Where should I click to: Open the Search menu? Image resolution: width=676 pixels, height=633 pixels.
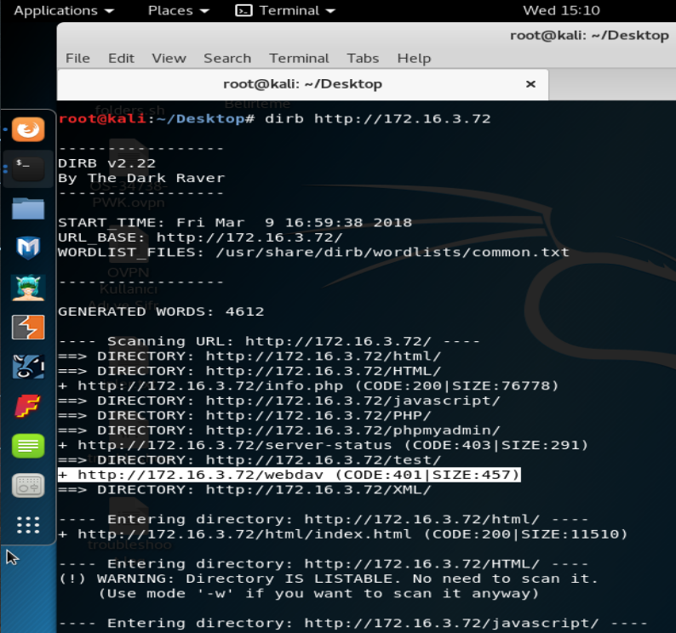227,58
